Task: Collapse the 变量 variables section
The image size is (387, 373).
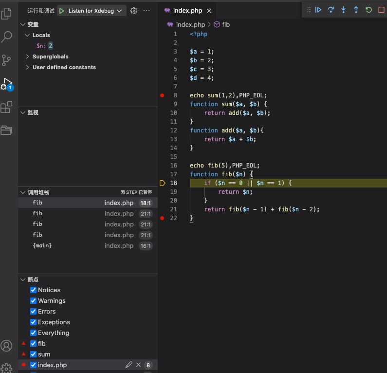Action: tap(23, 24)
